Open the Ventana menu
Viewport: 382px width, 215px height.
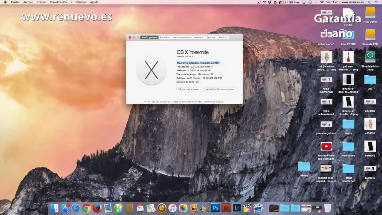(x=81, y=2)
